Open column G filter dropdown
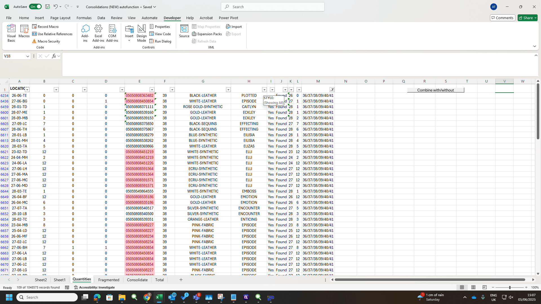This screenshot has height=304, width=541. [228, 90]
